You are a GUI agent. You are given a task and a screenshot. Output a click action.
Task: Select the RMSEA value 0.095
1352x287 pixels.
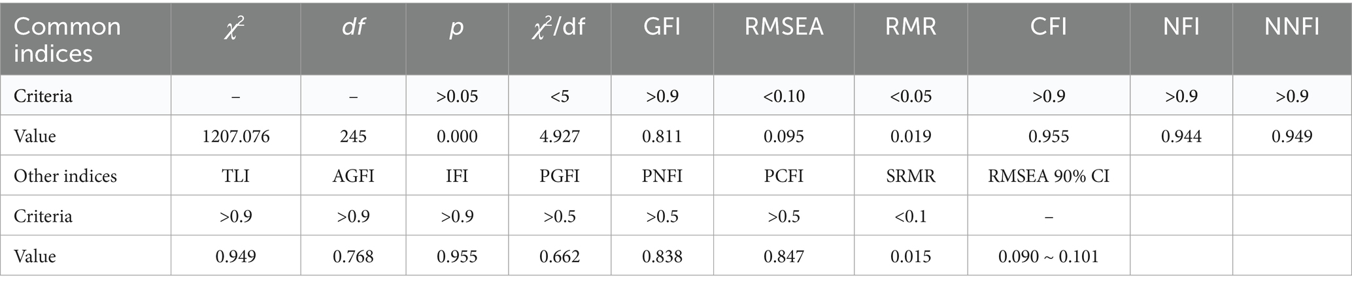point(783,136)
